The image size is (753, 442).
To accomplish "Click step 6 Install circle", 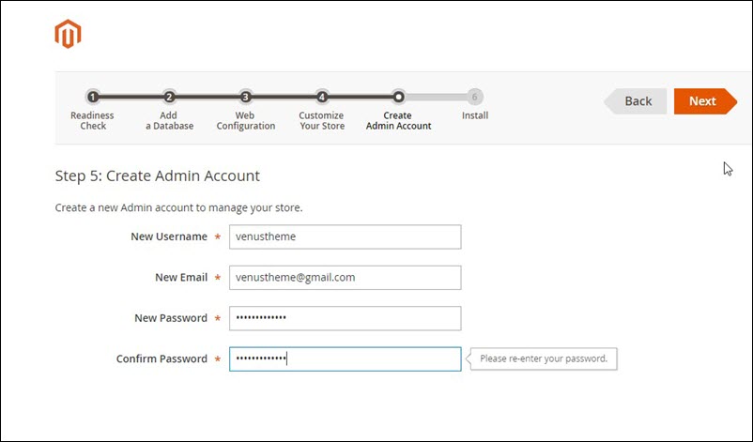I will 475,96.
